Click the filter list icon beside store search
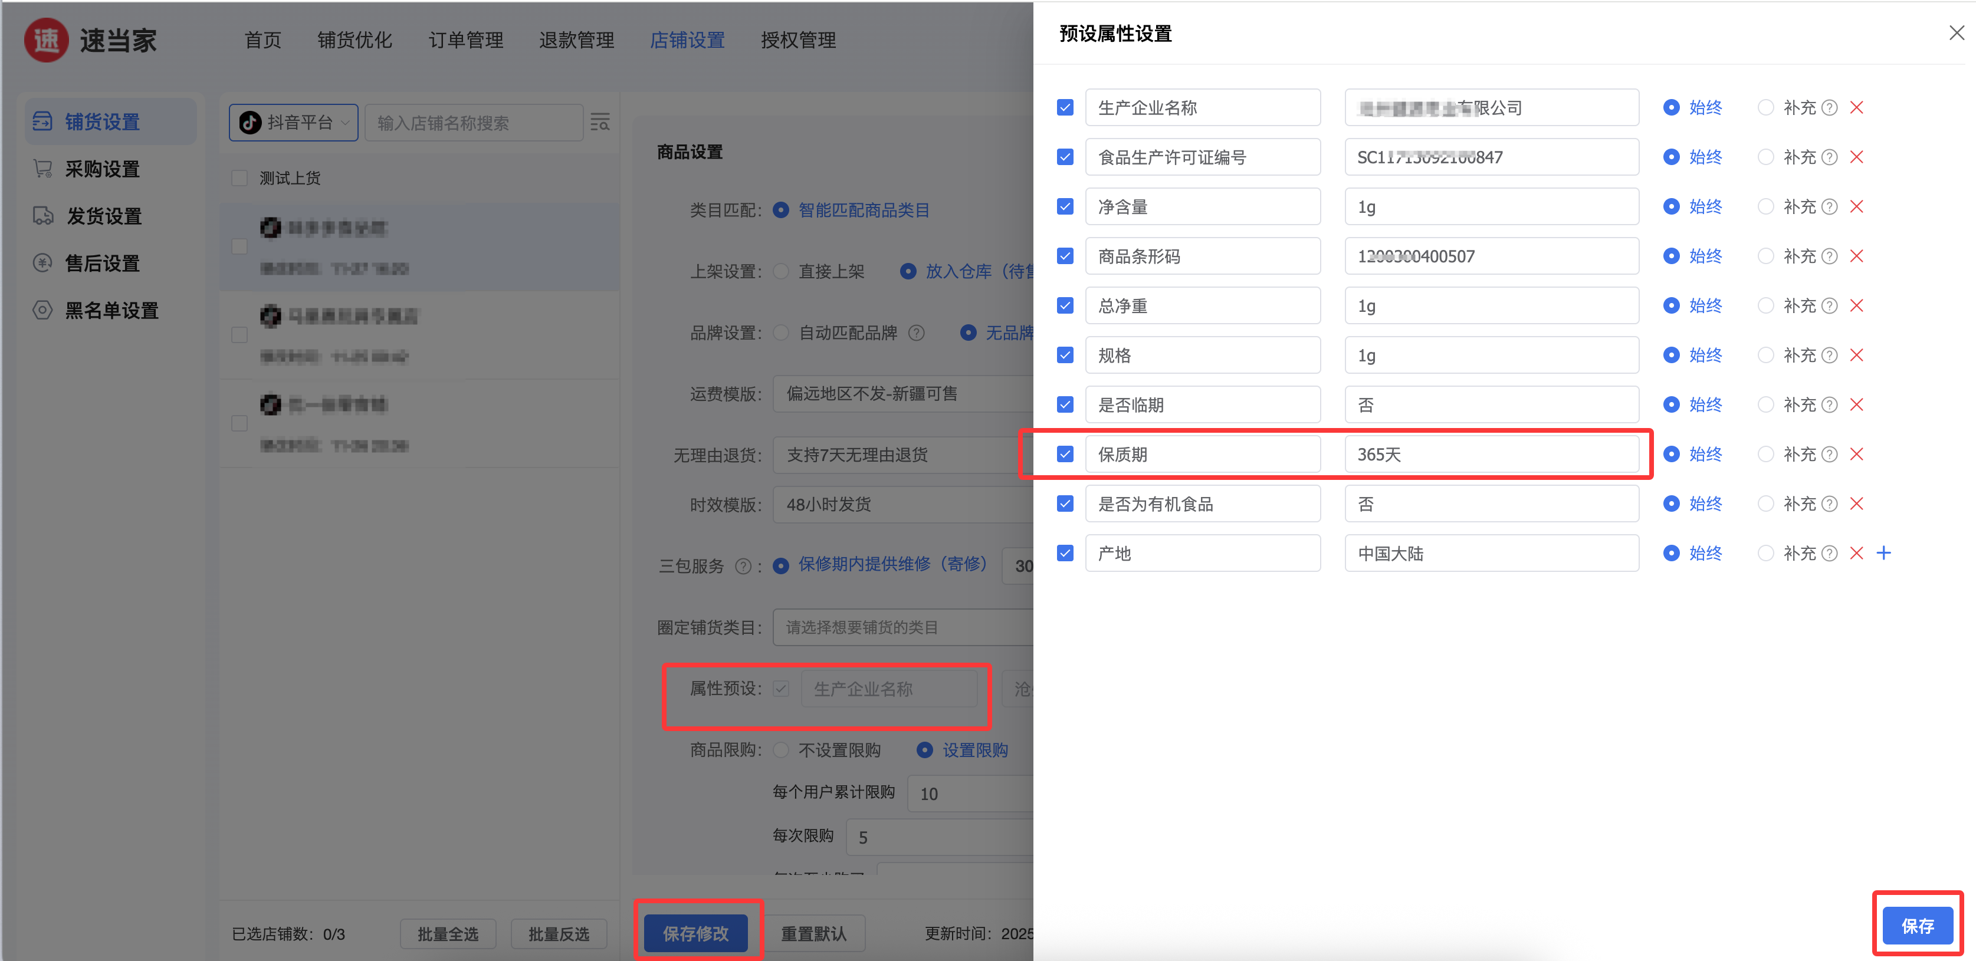1976x961 pixels. point(600,123)
